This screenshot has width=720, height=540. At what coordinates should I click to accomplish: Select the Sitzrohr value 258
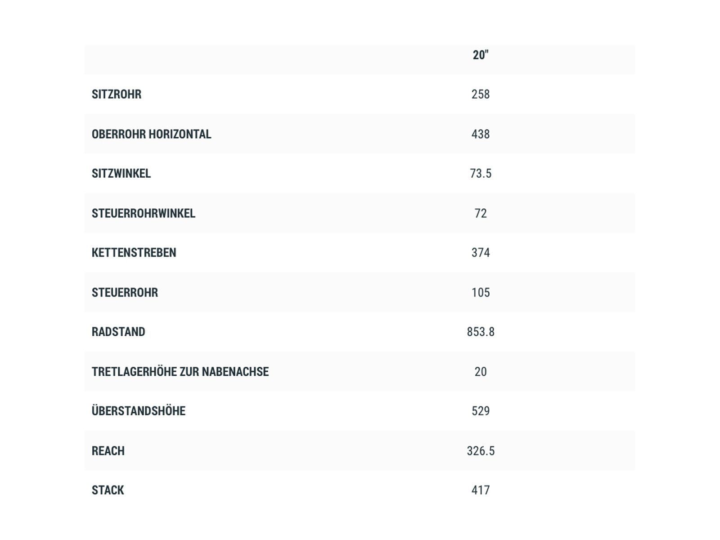(481, 94)
